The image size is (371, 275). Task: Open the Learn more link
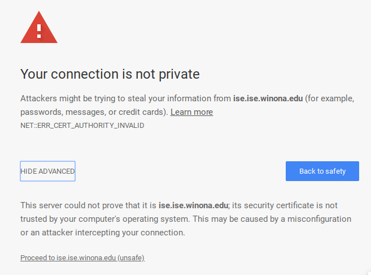pos(191,112)
